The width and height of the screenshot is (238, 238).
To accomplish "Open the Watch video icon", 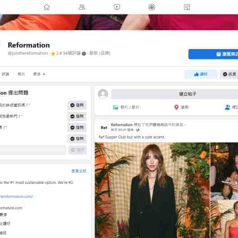I will pos(117,7).
